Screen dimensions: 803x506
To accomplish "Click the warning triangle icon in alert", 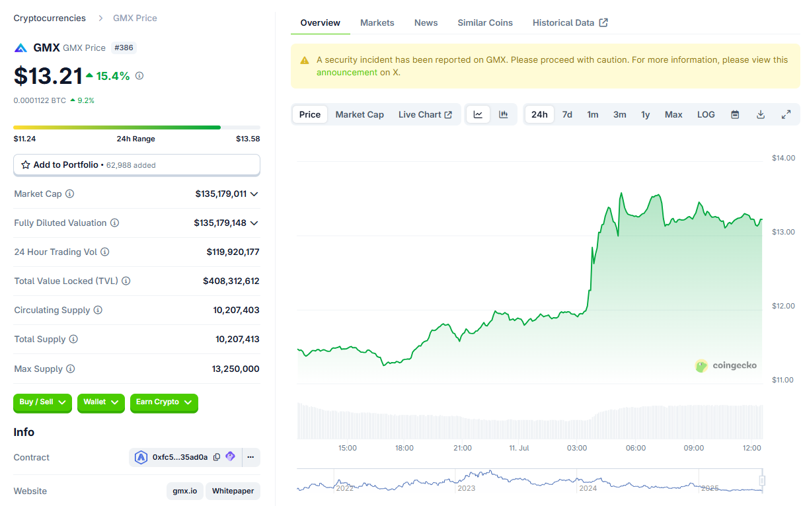I will pyautogui.click(x=305, y=60).
